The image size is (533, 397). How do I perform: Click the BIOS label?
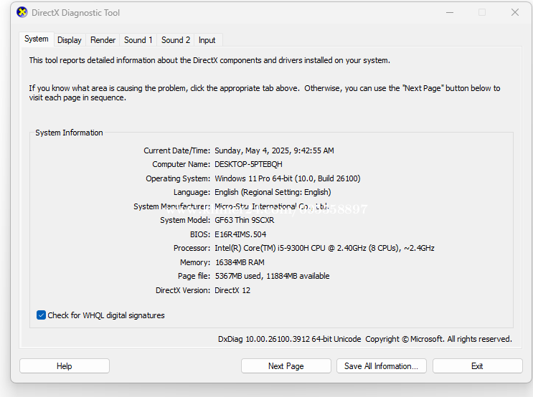click(x=200, y=234)
